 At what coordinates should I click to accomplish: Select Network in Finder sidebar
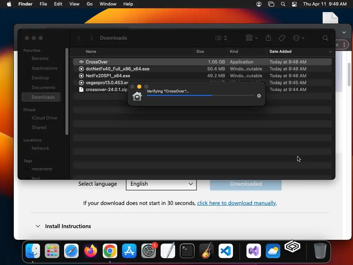point(40,148)
